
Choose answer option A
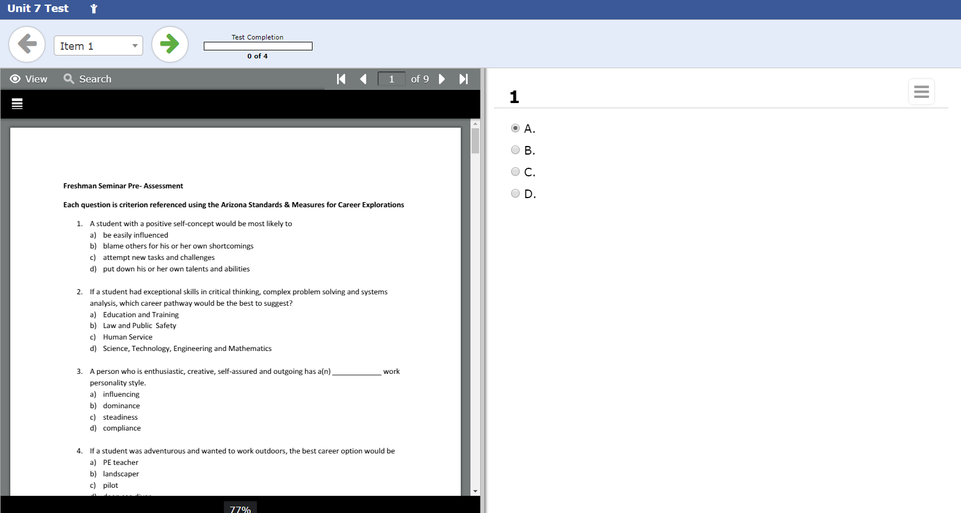515,128
